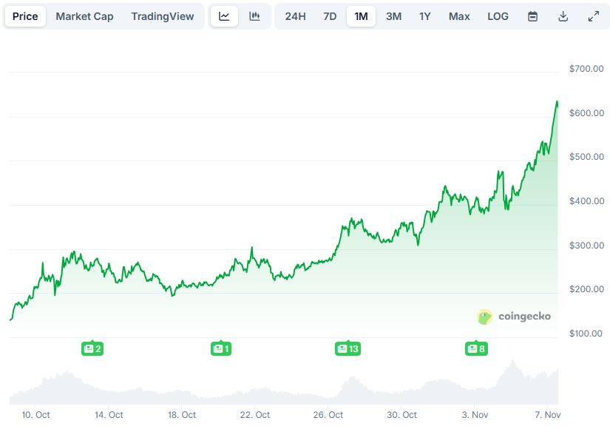The image size is (610, 429).
Task: Select the 1Y range button
Action: [424, 16]
